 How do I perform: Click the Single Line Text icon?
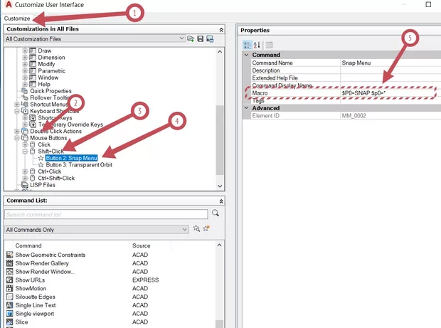[x=10, y=305]
